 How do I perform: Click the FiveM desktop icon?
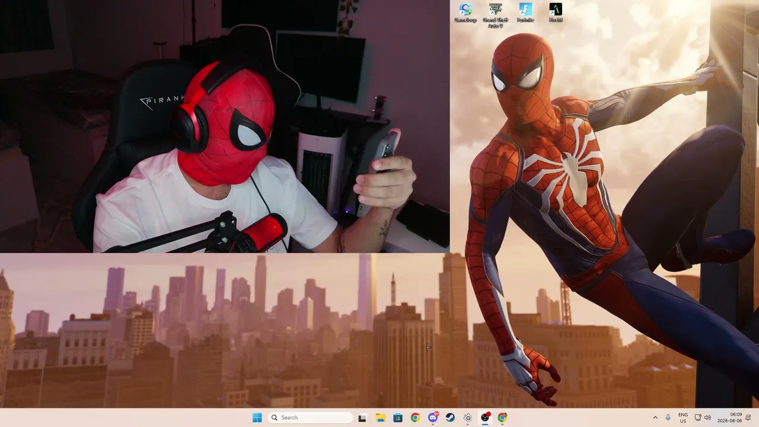[x=556, y=12]
